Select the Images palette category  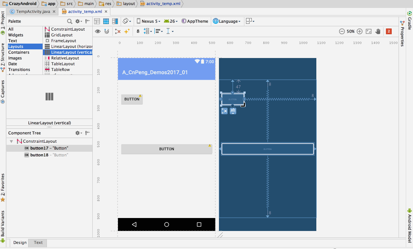point(25,58)
